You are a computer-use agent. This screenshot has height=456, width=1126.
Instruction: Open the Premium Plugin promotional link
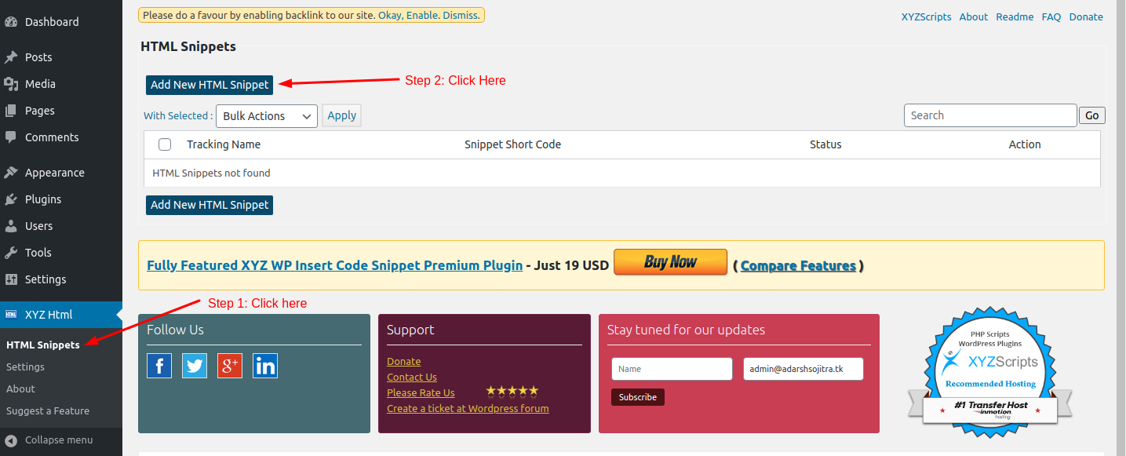335,265
